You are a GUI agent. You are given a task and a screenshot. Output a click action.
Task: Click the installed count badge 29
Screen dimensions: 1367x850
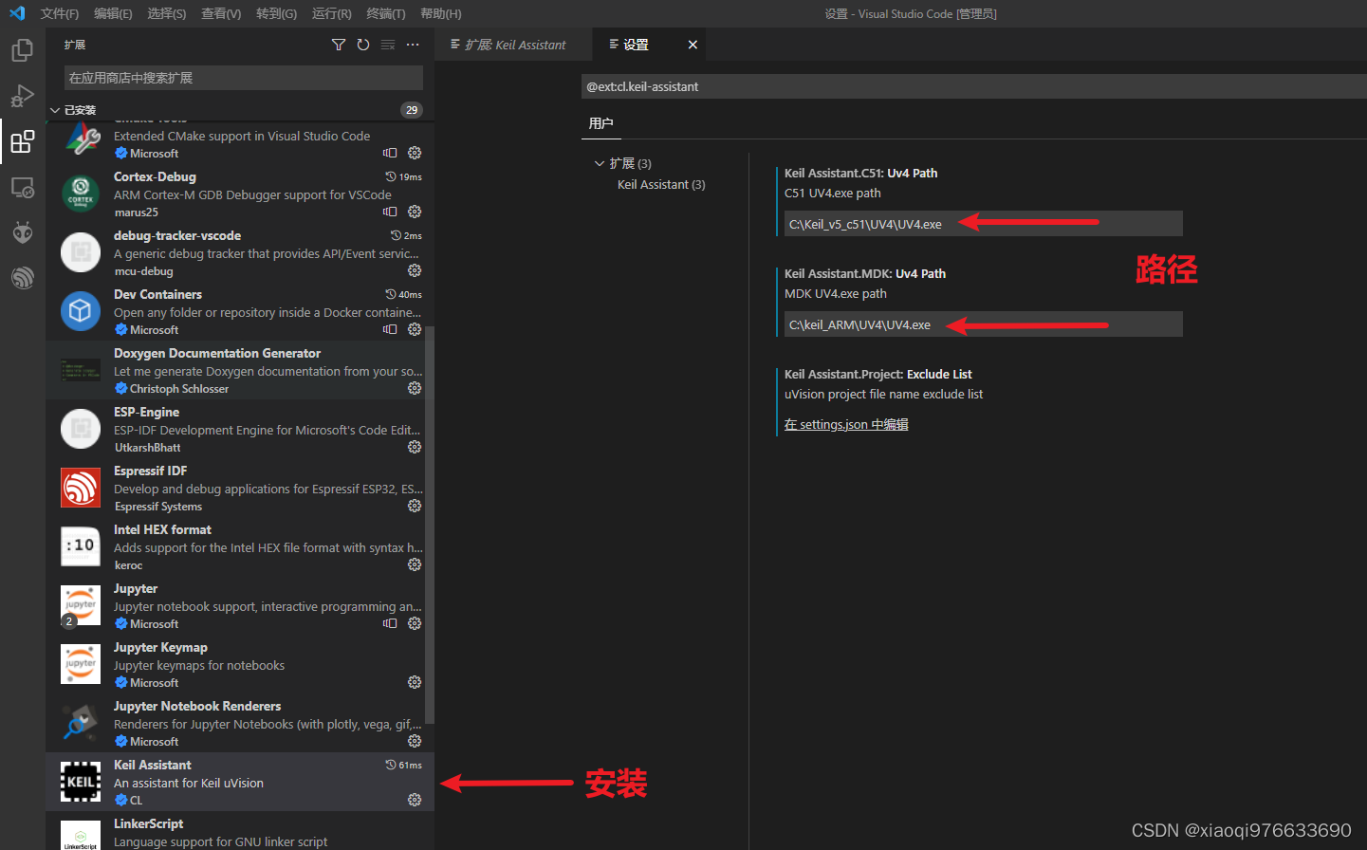point(412,110)
